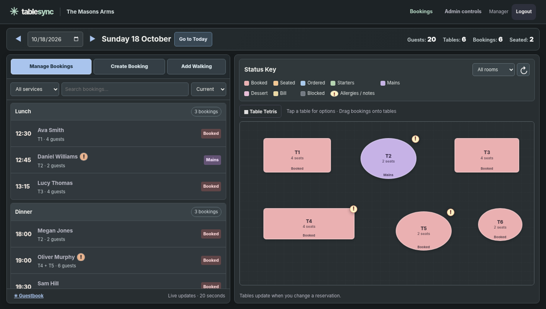
Task: Open Sam Hill 19:30 booking
Action: [118, 282]
